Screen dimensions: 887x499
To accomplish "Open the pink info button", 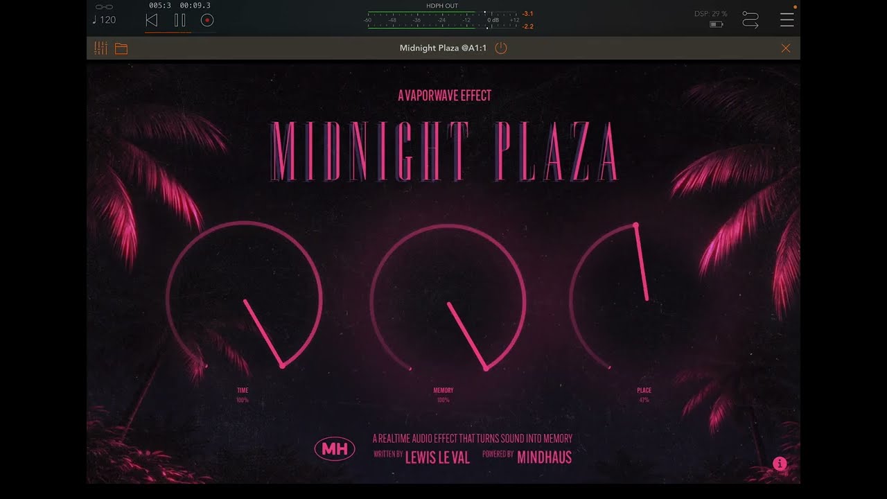I will 780,464.
